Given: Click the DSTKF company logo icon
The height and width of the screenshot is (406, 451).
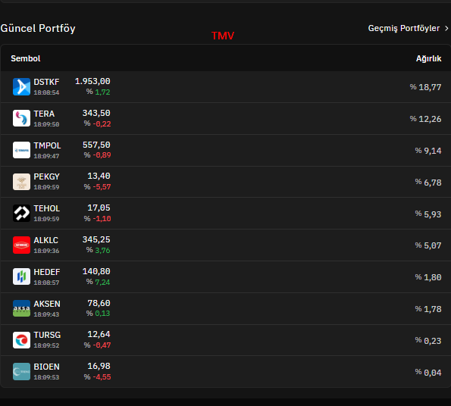Looking at the screenshot, I should click(21, 87).
